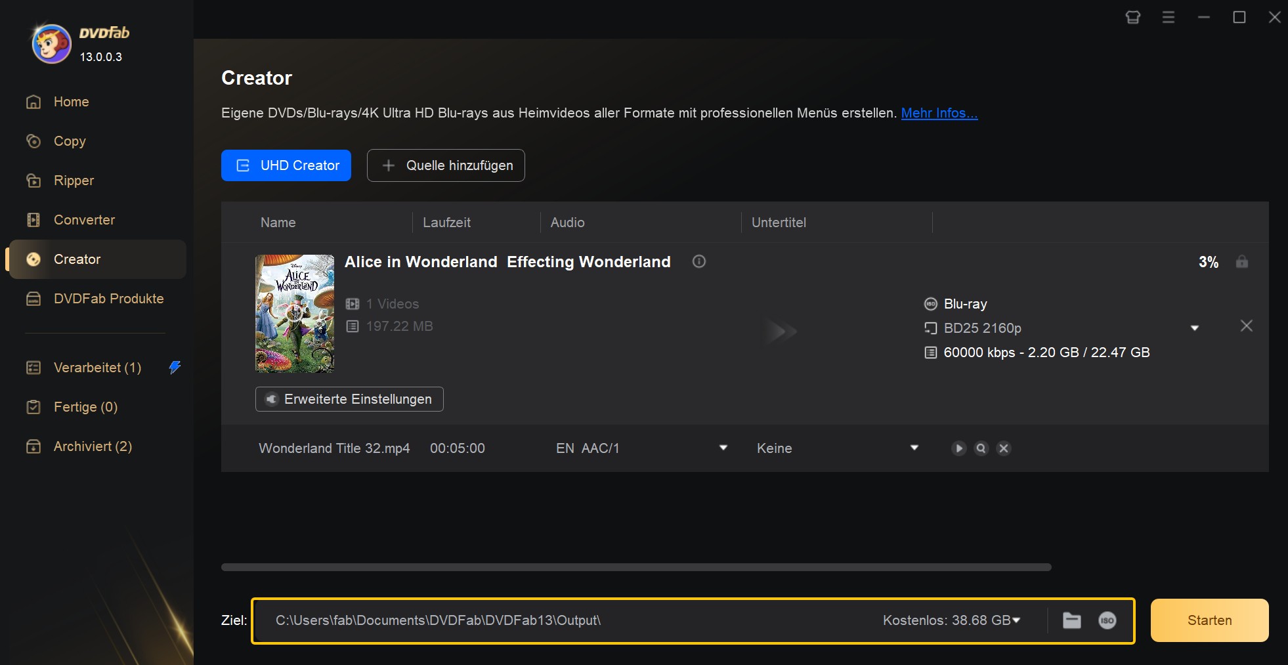Click the info icon beside Alice in Wonderland title

[698, 261]
